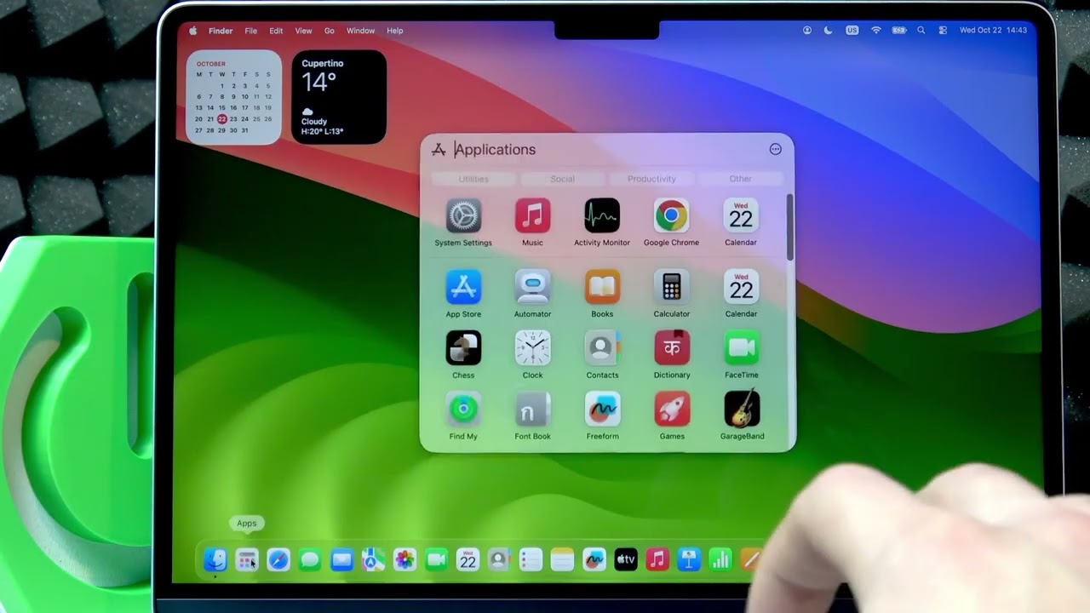Open Maps from the Dock

click(373, 559)
